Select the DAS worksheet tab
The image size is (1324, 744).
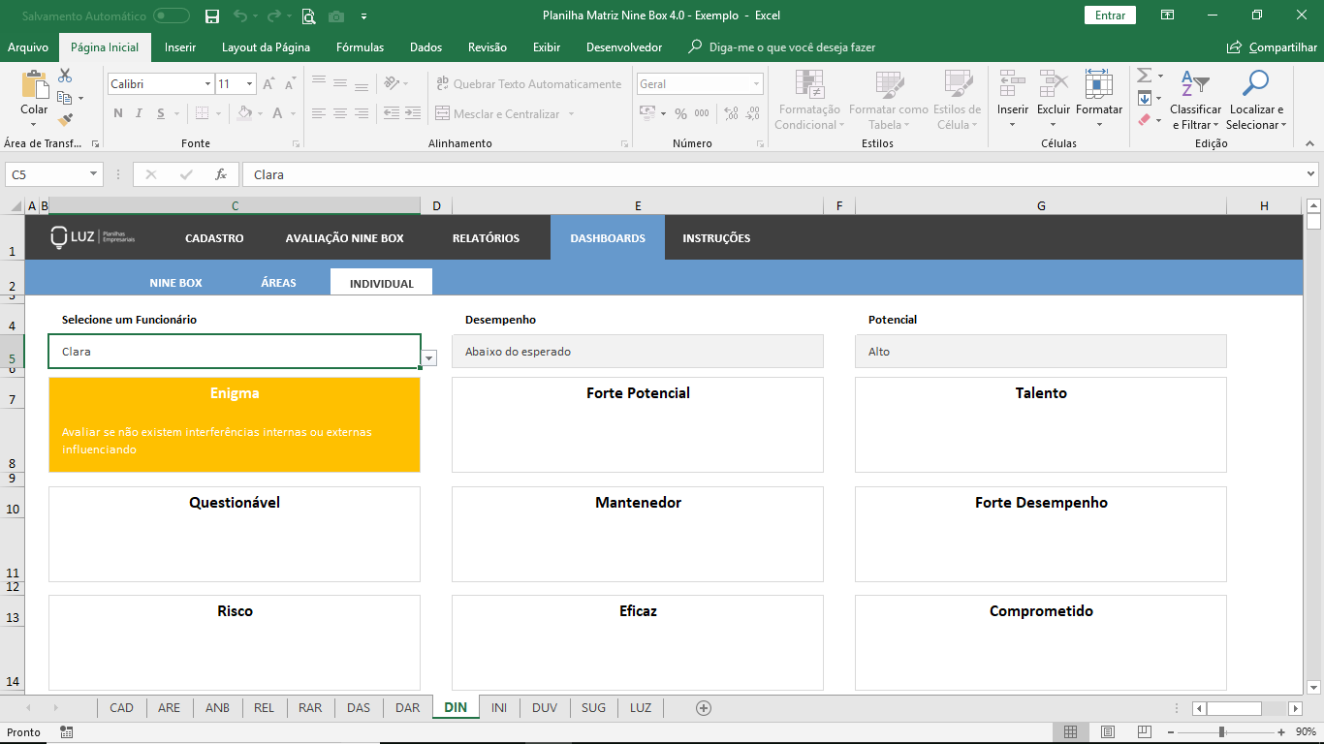coord(359,708)
